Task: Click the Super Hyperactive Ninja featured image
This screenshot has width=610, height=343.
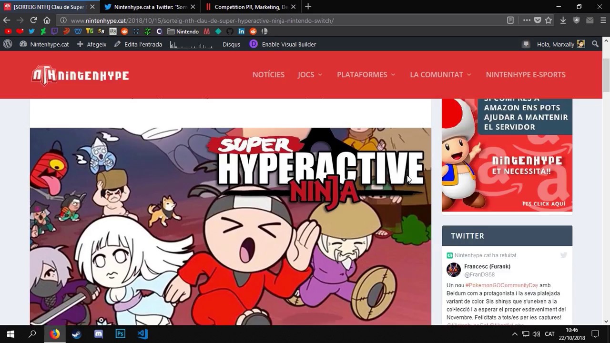Action: coord(231,226)
